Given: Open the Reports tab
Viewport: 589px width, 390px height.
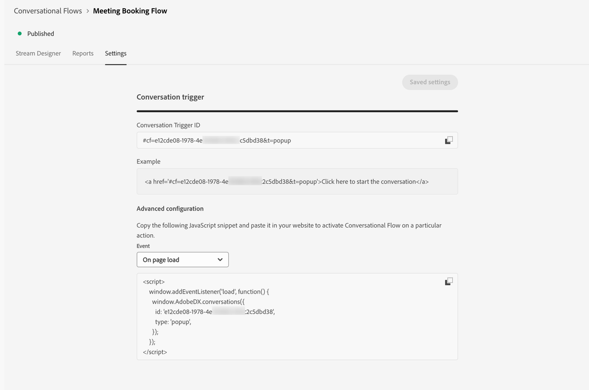Looking at the screenshot, I should point(83,54).
